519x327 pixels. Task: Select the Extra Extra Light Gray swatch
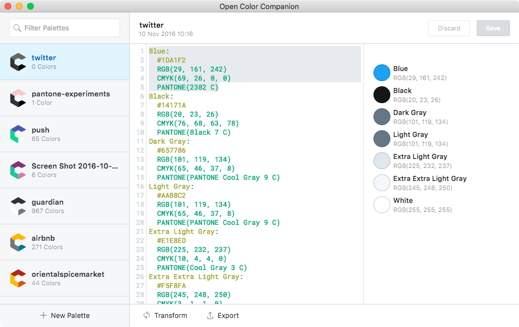pyautogui.click(x=382, y=183)
